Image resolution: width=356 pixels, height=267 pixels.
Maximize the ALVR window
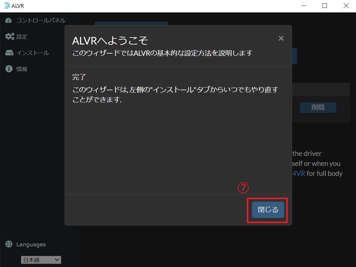pos(325,6)
